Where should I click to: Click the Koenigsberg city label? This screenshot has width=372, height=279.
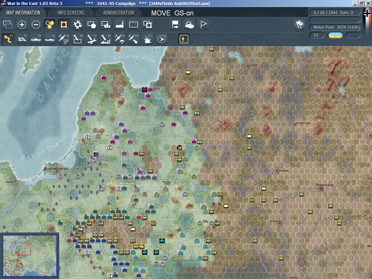click(56, 169)
